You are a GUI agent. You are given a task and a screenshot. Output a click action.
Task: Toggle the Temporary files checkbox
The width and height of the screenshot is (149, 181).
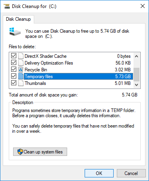click(14, 76)
